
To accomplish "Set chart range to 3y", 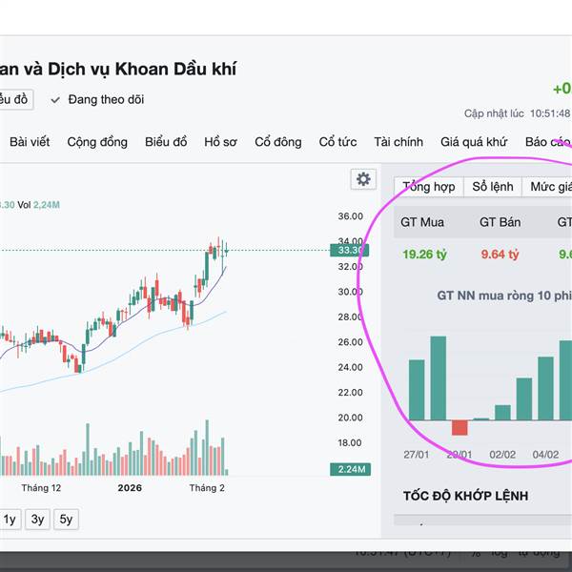I will coord(37,520).
